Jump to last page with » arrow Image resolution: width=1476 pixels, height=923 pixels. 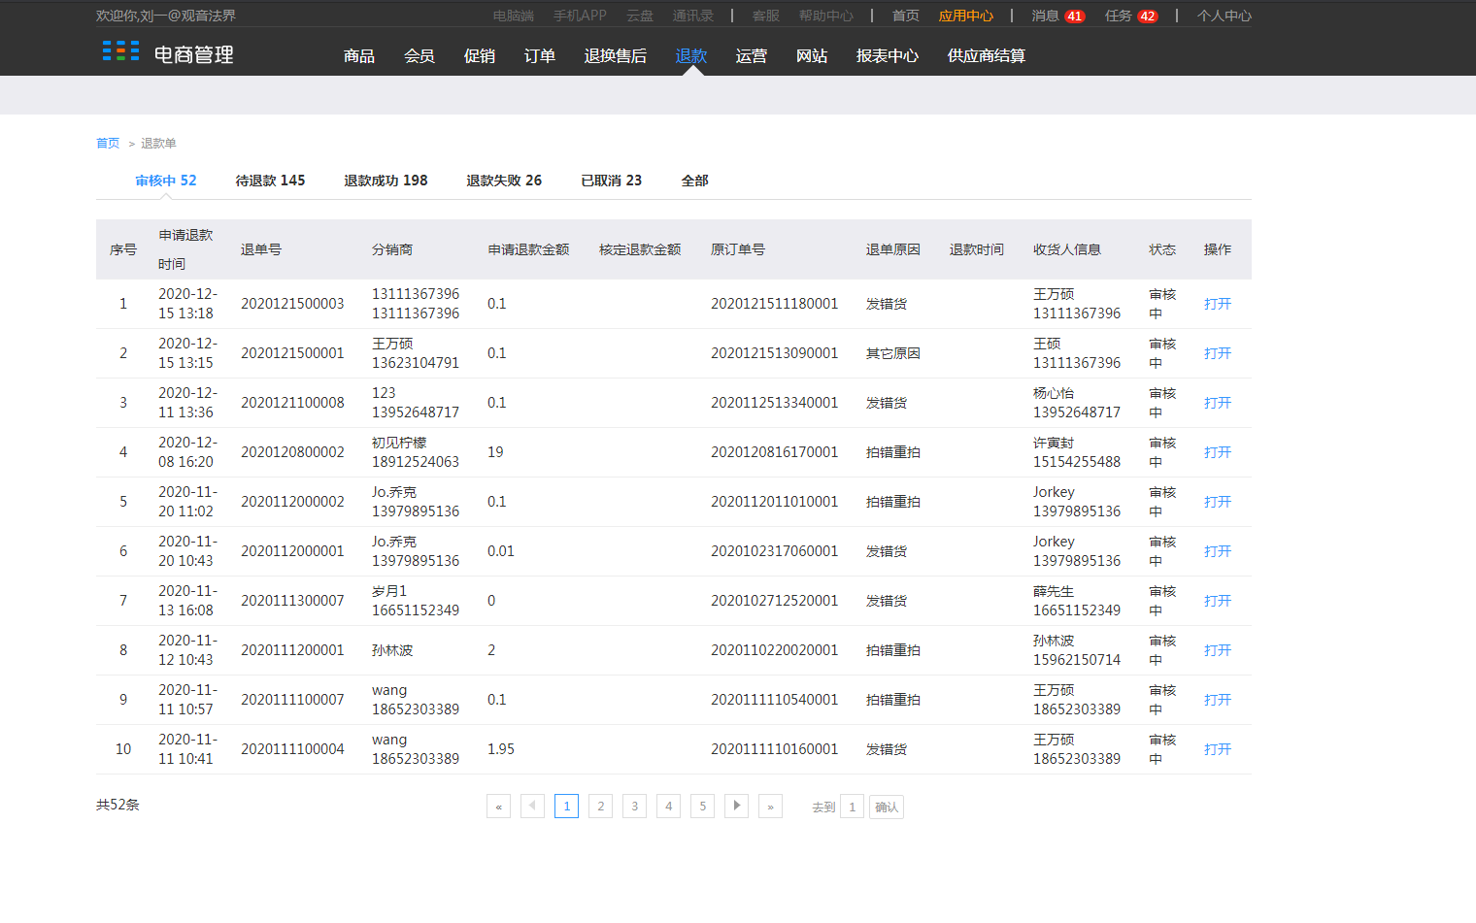pos(770,807)
